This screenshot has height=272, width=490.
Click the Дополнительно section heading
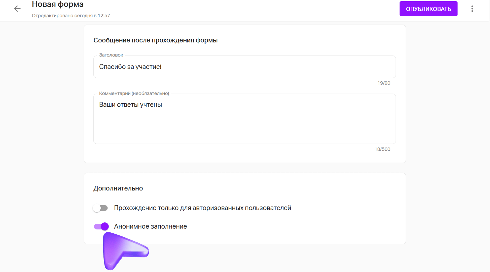click(x=118, y=188)
